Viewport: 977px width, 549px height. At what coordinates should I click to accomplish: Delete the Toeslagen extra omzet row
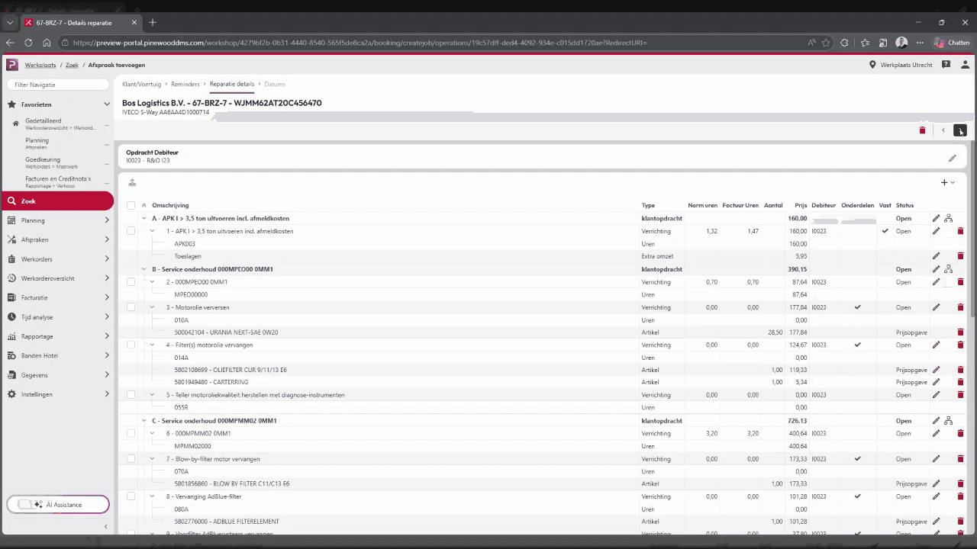[x=960, y=256]
